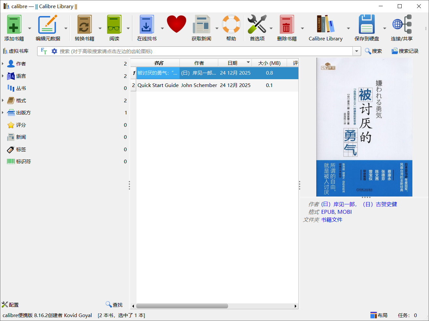Open the search history dropdown arrow
This screenshot has height=321, width=429.
(x=356, y=51)
